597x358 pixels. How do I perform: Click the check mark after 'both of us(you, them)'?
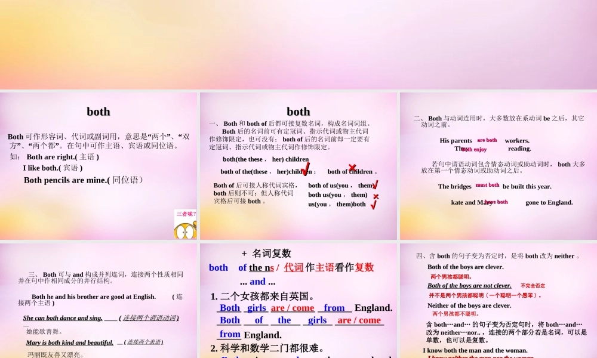[374, 185]
